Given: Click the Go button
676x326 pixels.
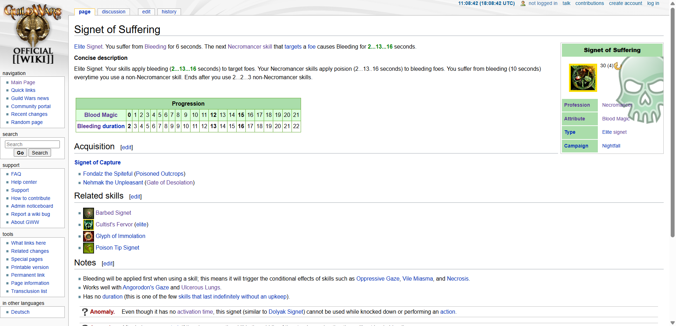Looking at the screenshot, I should [x=20, y=153].
